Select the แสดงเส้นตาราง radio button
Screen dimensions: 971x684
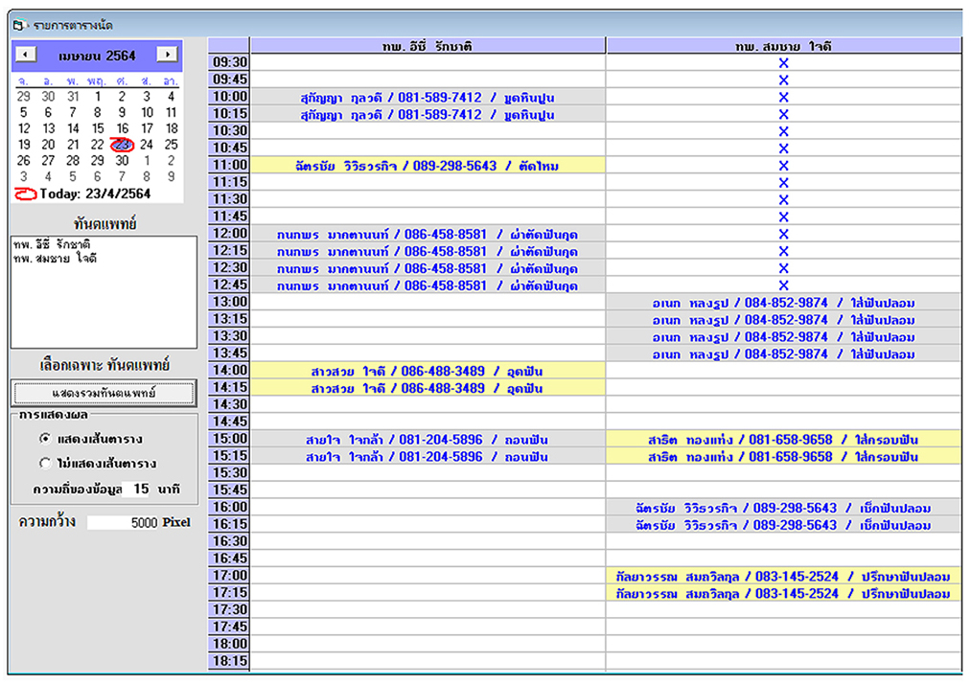(45, 439)
